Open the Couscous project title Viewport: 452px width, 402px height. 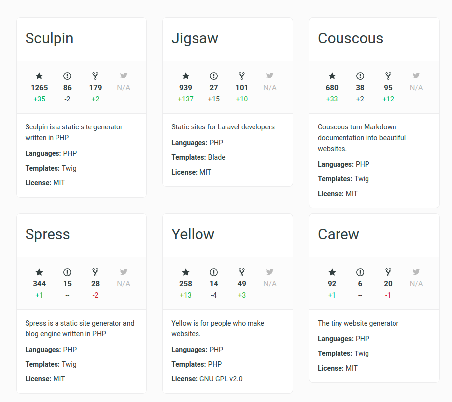click(x=350, y=39)
